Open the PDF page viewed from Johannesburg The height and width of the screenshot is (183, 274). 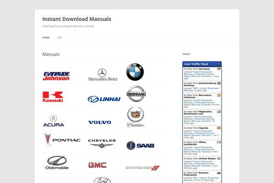pos(201,89)
